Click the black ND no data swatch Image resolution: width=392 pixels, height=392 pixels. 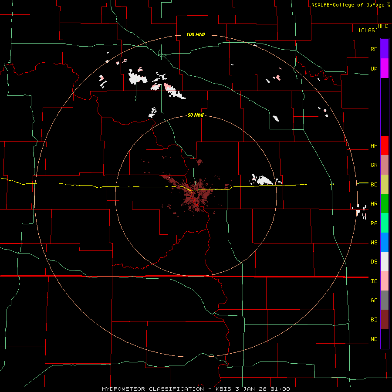click(x=385, y=339)
